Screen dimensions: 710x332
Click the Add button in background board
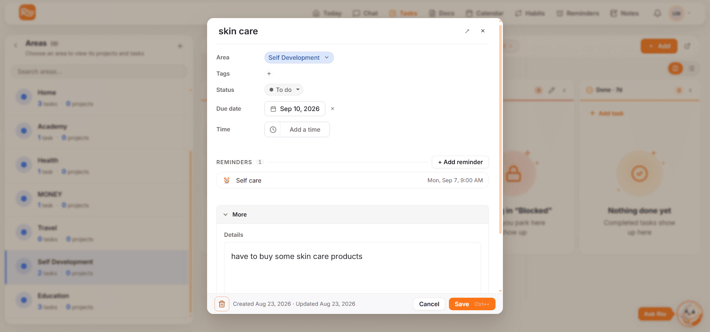(x=659, y=46)
